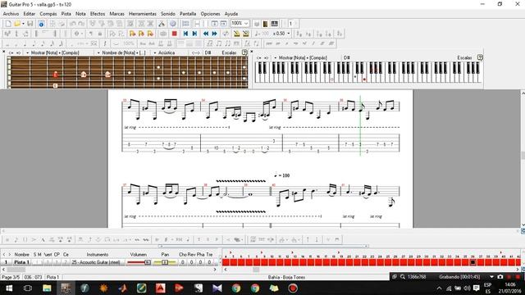Toggle mute (M) for Pista 1
Viewport: 525px width, 295px height.
40,262
